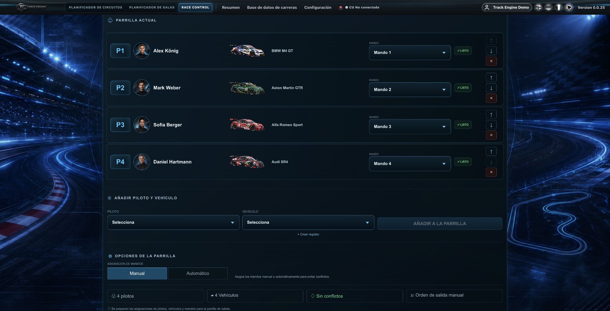Click the Audi SR4 car image

coord(247,162)
